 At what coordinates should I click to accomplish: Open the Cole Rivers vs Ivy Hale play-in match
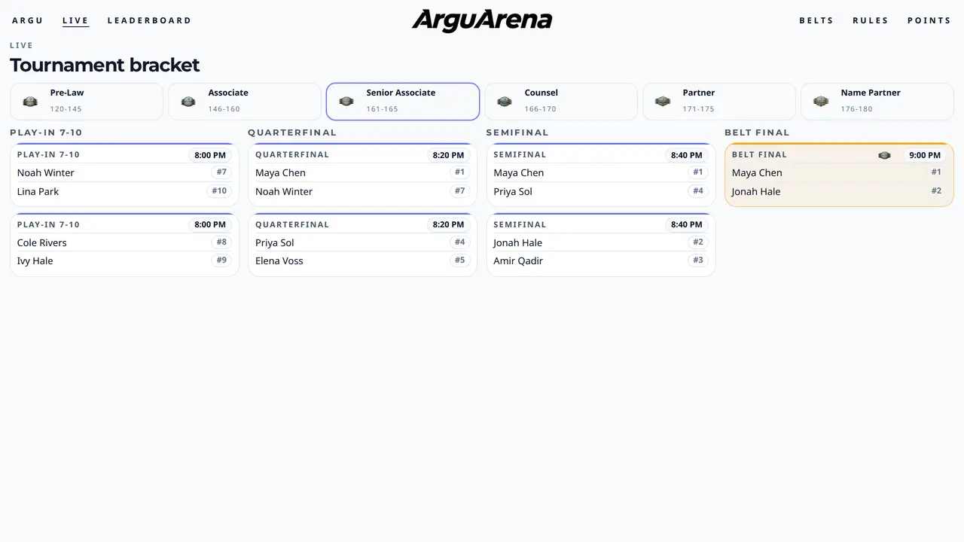[x=124, y=245]
